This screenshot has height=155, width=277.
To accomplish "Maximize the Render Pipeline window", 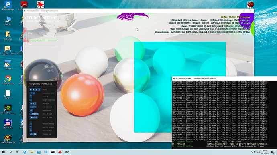I will point(244,11).
